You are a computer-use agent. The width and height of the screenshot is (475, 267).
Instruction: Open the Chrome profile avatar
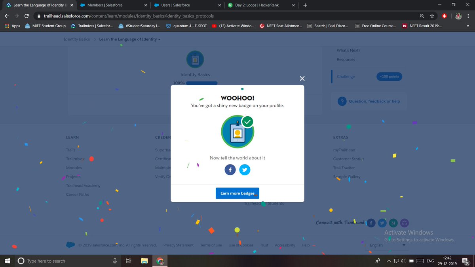tap(458, 16)
